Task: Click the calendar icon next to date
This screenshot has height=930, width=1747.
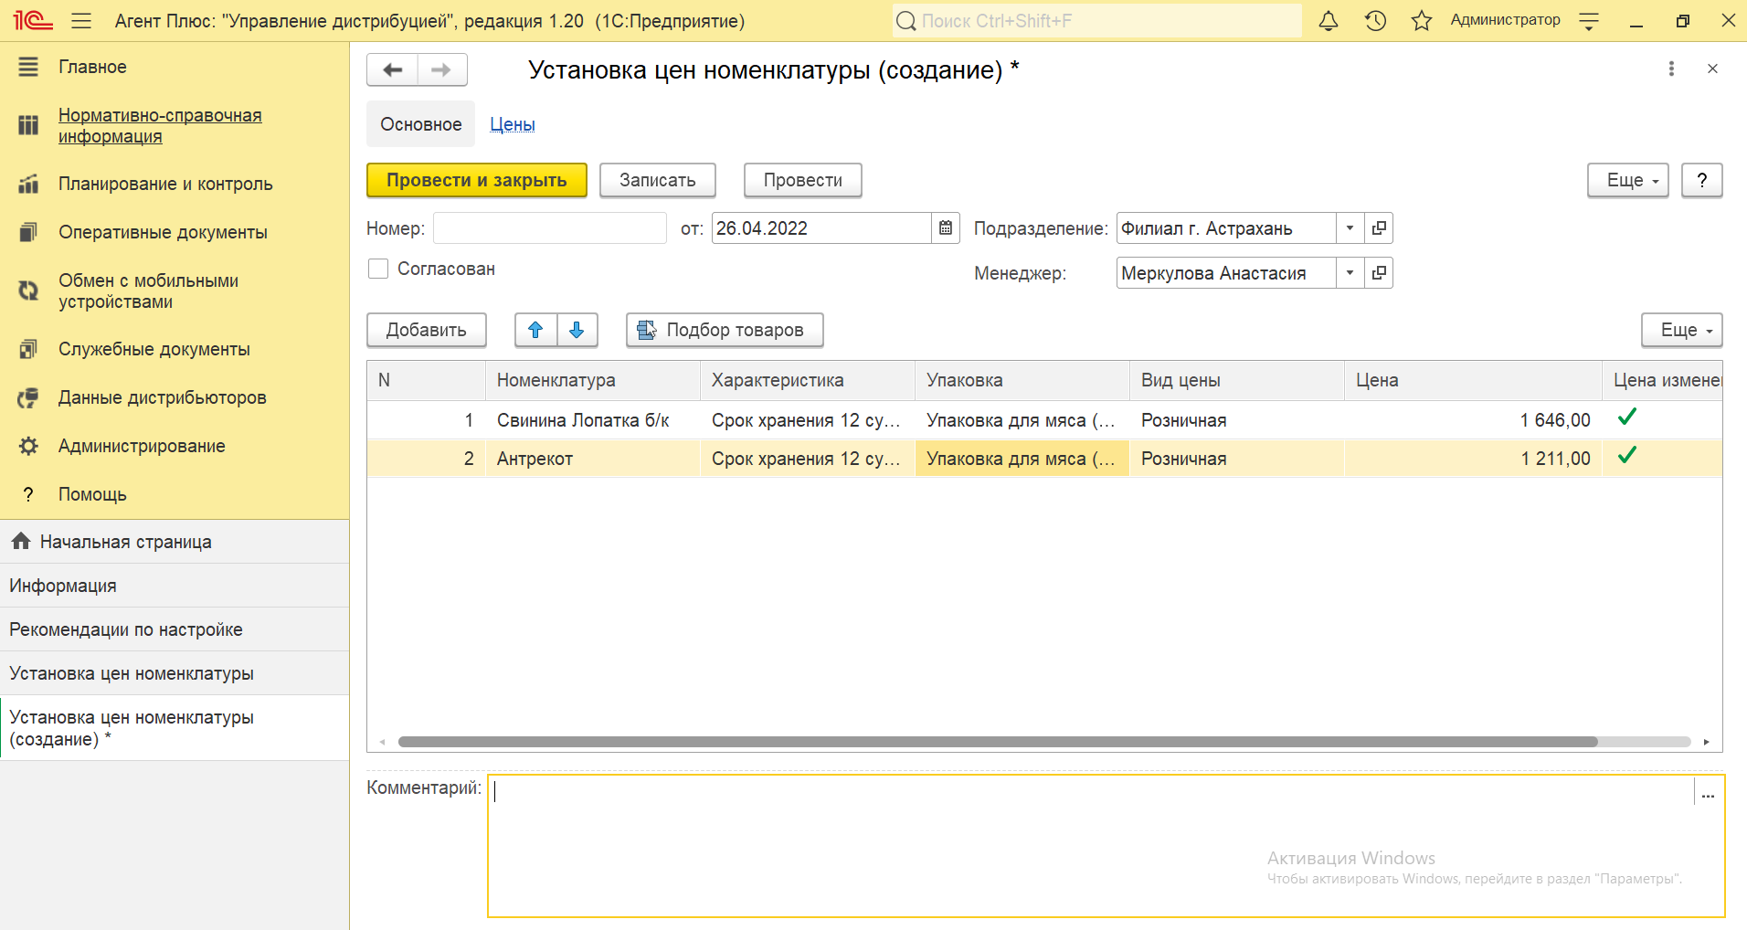Action: (946, 228)
